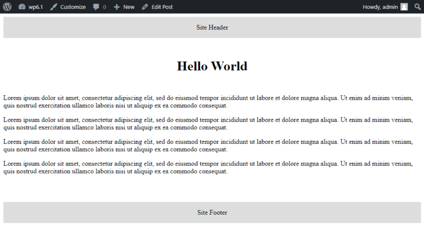The height and width of the screenshot is (234, 424).
Task: Open the wp6.1 site name menu
Action: click(x=36, y=7)
